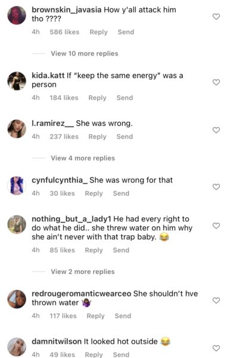Expand "View 10 more replies"
233x358 pixels.
[x=85, y=54]
